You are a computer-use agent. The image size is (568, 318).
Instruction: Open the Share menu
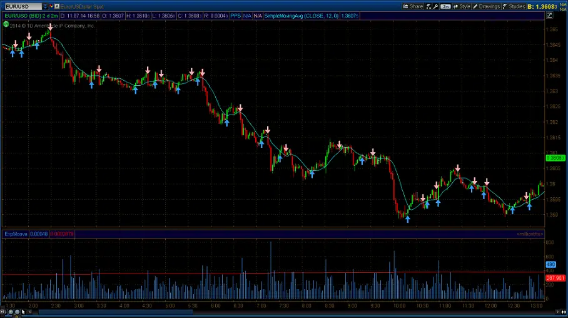click(x=413, y=6)
